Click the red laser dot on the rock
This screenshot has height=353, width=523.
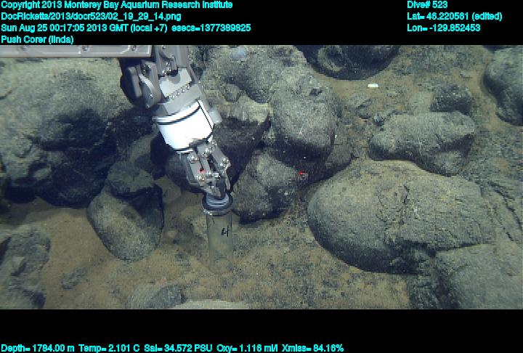click(301, 173)
